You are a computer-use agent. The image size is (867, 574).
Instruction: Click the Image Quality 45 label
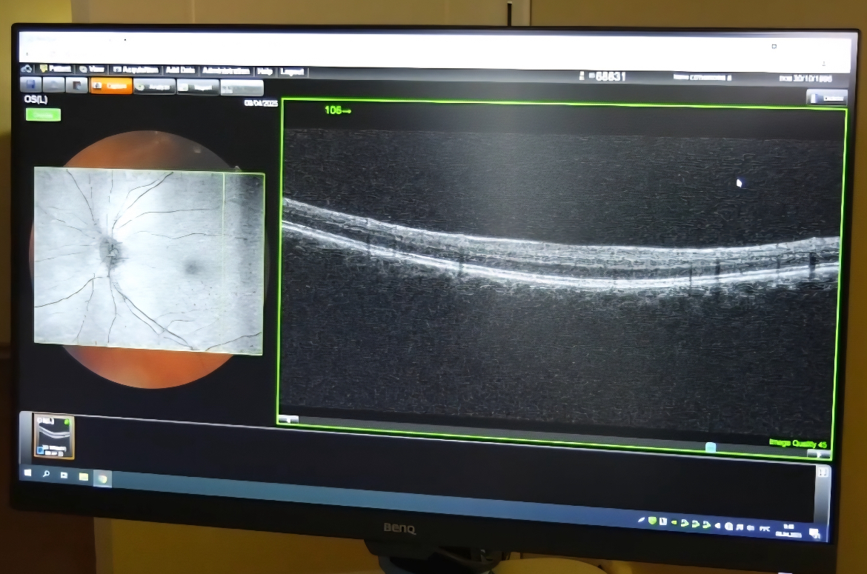pos(797,444)
